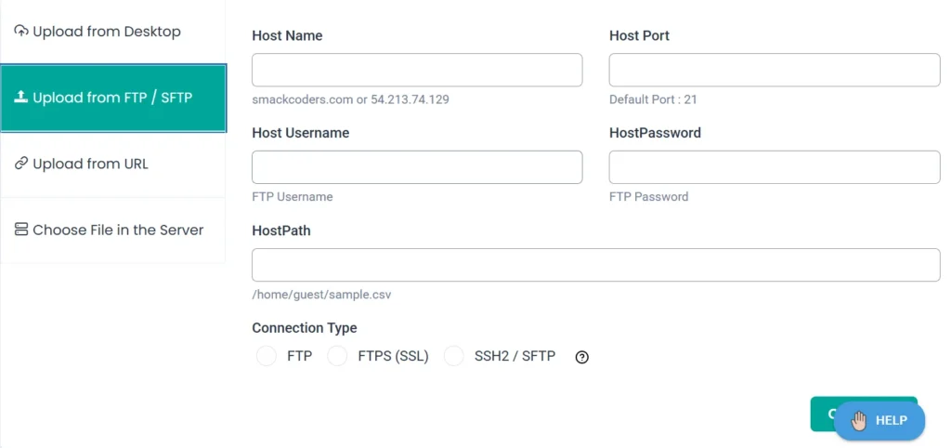Click the cloud upload icon beside Upload from Desktop

[x=21, y=32]
